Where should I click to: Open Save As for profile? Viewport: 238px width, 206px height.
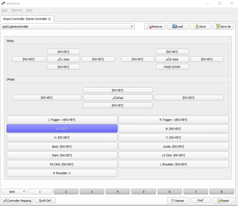(x=223, y=26)
